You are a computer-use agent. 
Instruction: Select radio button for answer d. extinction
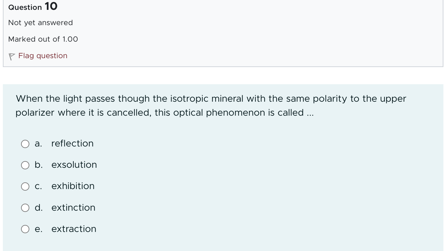pyautogui.click(x=25, y=208)
